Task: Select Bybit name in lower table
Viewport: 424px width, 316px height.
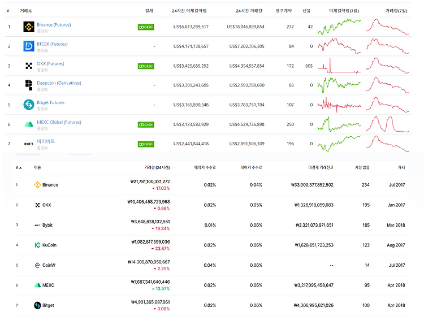Action: pyautogui.click(x=47, y=225)
